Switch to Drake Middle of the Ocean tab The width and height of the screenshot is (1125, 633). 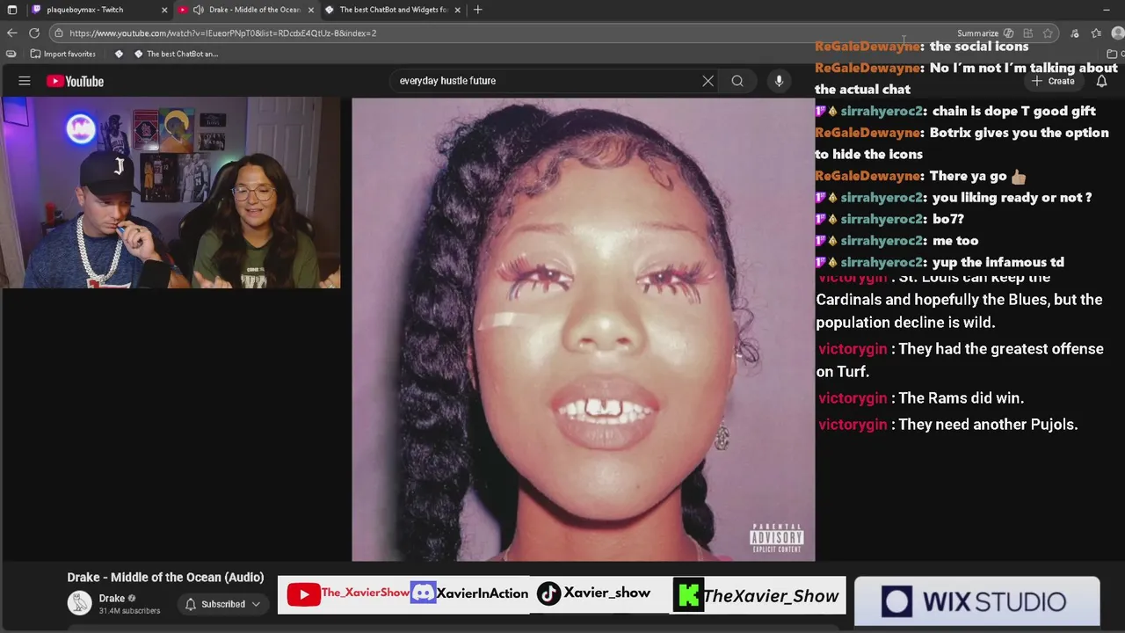pyautogui.click(x=245, y=10)
